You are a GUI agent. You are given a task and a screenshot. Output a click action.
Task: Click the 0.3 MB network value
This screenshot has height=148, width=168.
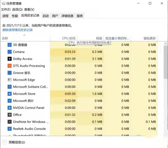pos(97,52)
